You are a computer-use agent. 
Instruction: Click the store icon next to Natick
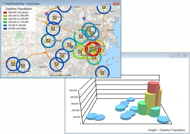click(23, 66)
